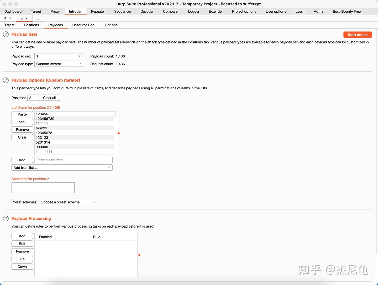Select list item 12345678
Viewport: 378px width, 285px height.
click(75, 133)
